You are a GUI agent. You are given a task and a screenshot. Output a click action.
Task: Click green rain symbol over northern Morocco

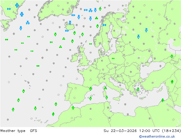(x=73, y=108)
